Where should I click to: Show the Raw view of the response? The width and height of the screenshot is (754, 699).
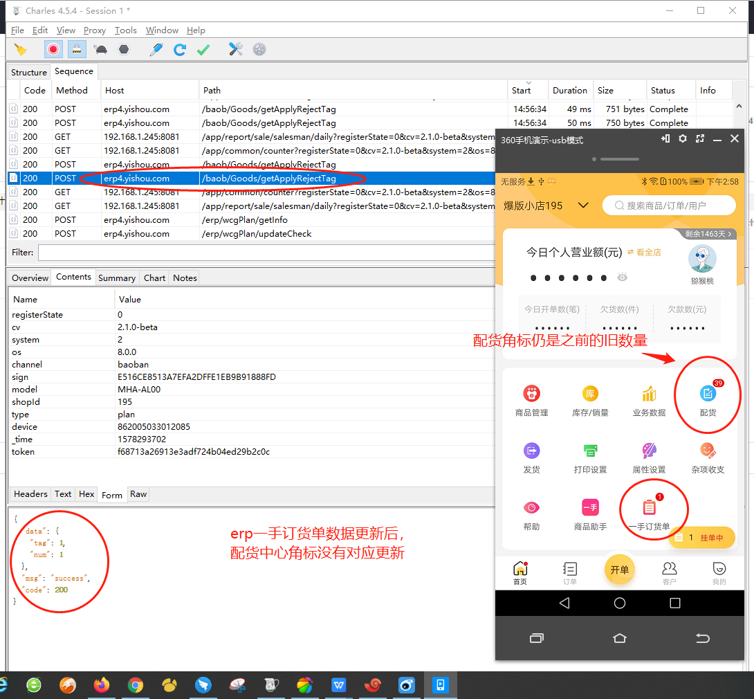pyautogui.click(x=138, y=494)
